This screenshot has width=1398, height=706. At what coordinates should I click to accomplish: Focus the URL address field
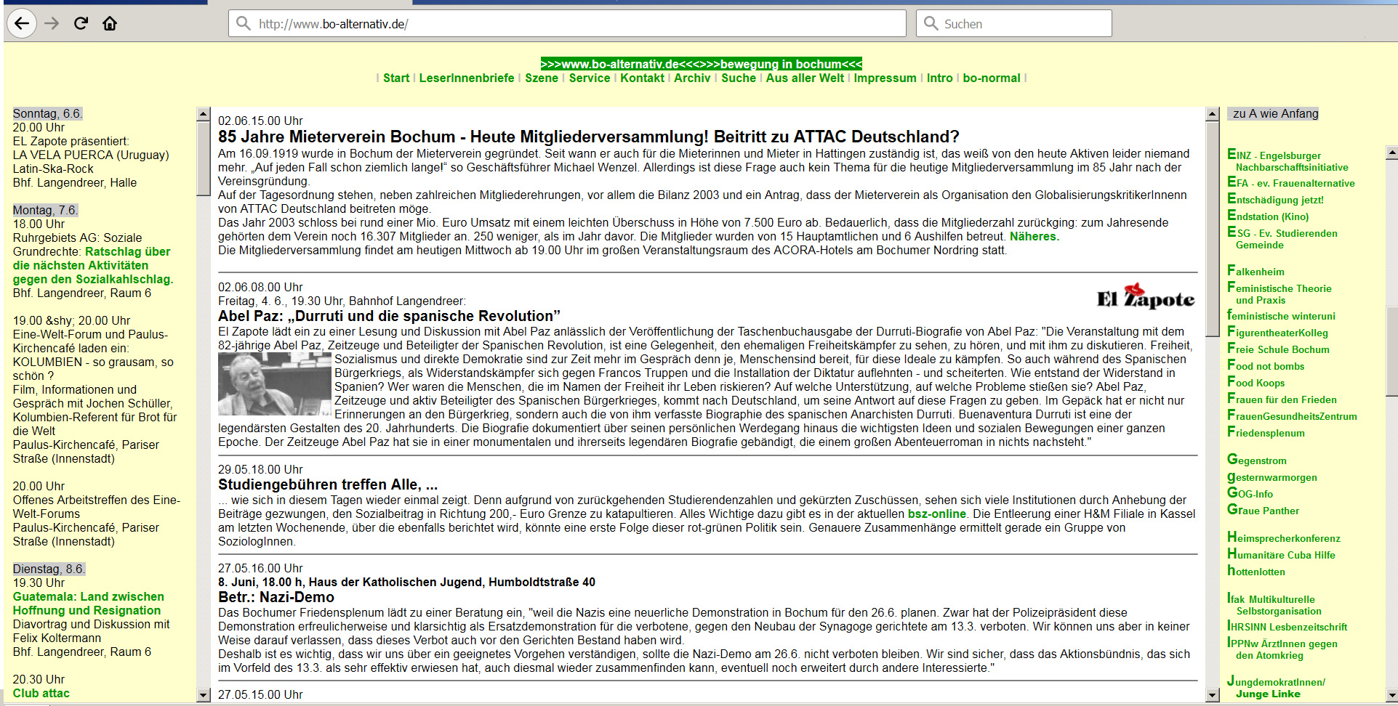[567, 23]
